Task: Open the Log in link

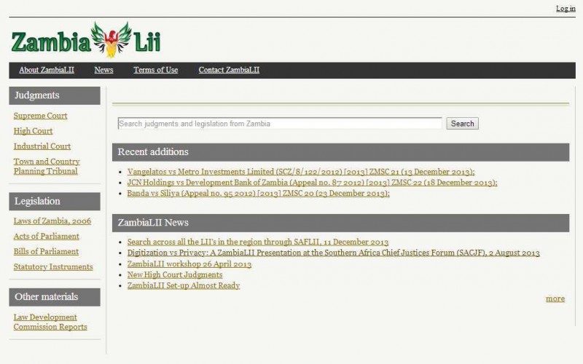Action: coord(566,9)
